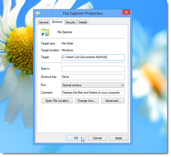171x157 pixels.
Task: Focus the Start in field
Action: click(x=93, y=69)
